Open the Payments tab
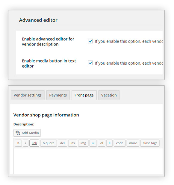 tap(58, 95)
